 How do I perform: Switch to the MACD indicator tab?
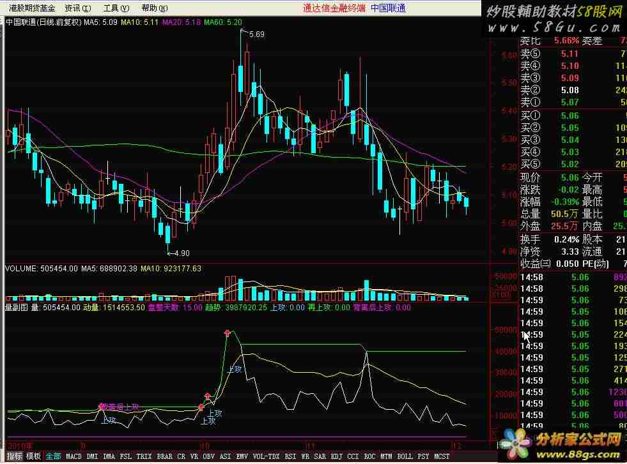coord(74,456)
